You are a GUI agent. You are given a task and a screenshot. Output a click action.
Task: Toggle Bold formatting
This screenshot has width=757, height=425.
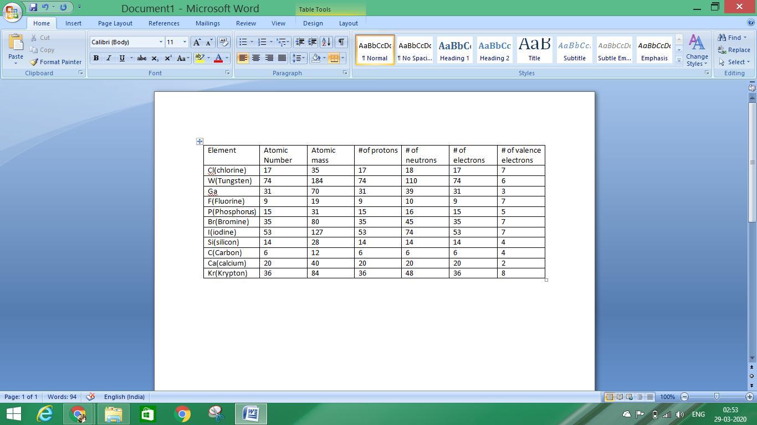96,58
